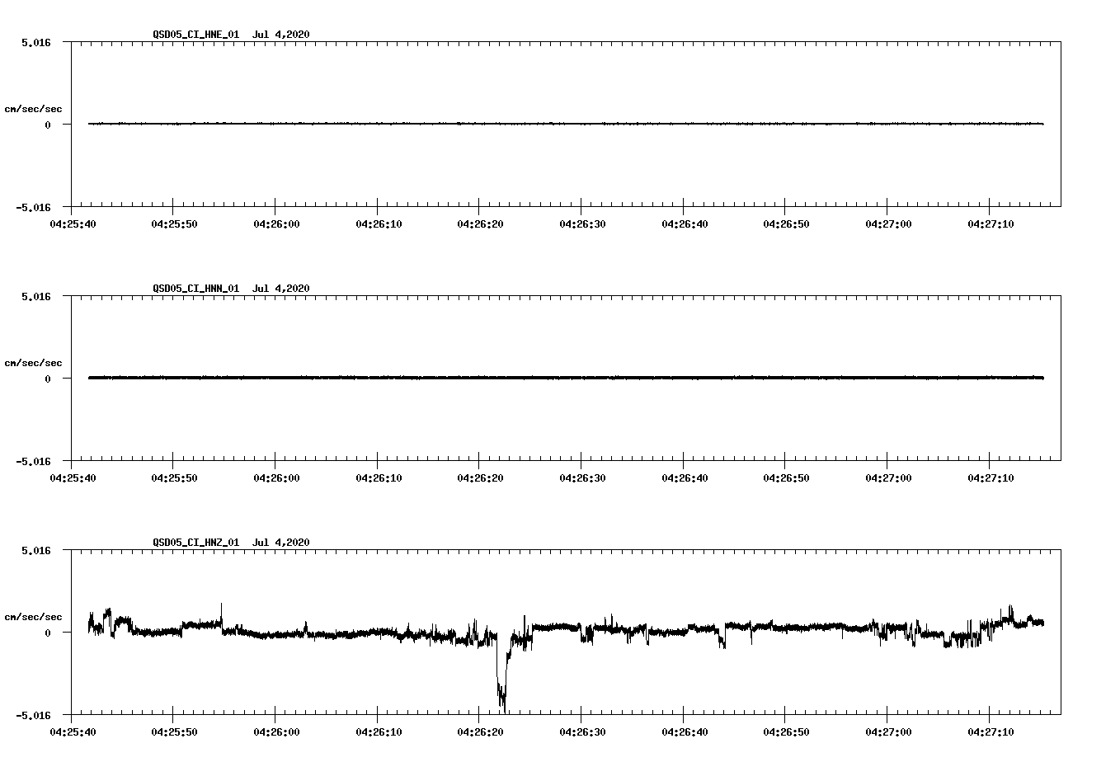This screenshot has height=762, width=1120.
Task: Click the -5.016 lower limit on HNE plot
Action: click(x=33, y=207)
